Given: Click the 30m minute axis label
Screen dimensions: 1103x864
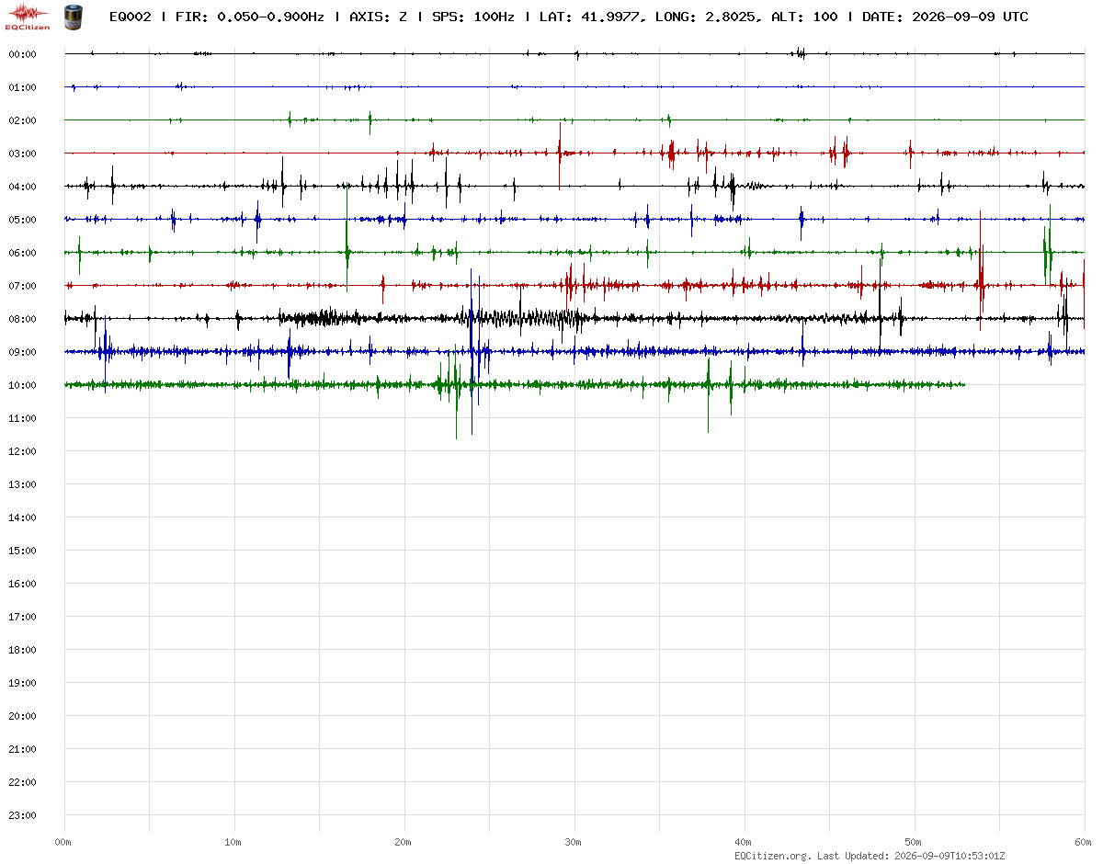Looking at the screenshot, I should [x=574, y=841].
